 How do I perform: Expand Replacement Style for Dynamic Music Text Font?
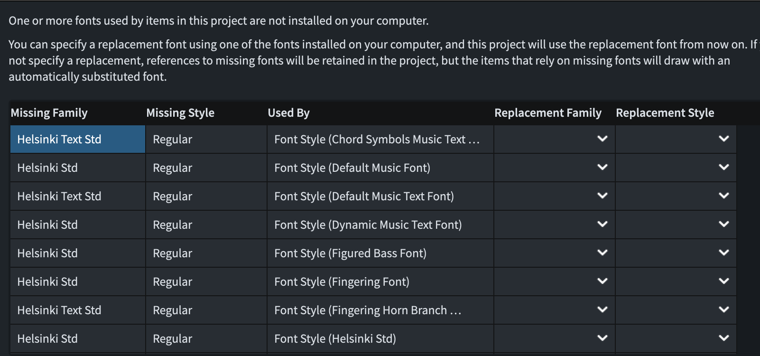tap(676, 225)
